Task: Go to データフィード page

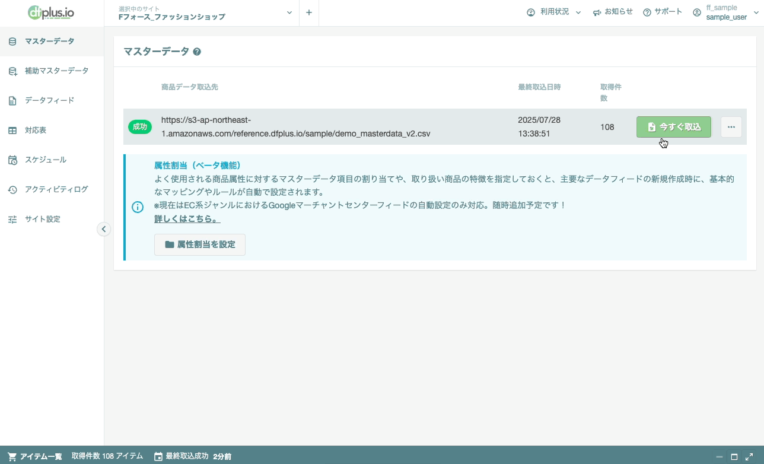Action: (x=52, y=101)
